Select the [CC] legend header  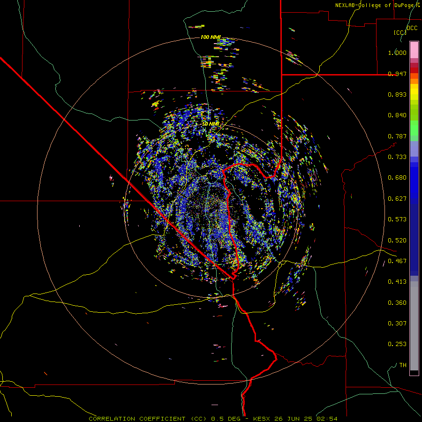400,32
